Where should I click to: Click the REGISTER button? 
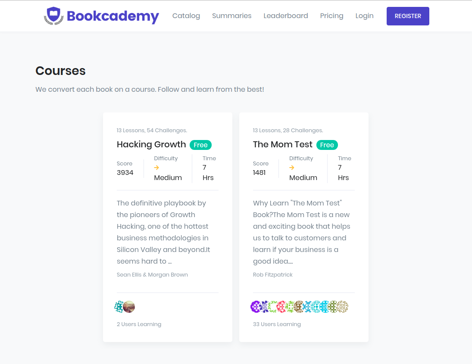[x=408, y=16]
